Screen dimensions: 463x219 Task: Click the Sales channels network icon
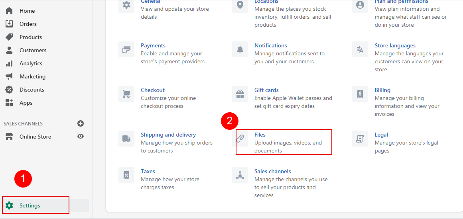(240, 176)
